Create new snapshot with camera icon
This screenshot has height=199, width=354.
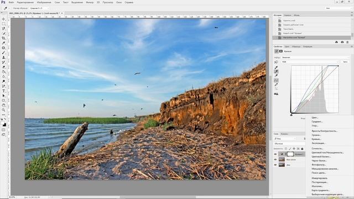(x=342, y=42)
